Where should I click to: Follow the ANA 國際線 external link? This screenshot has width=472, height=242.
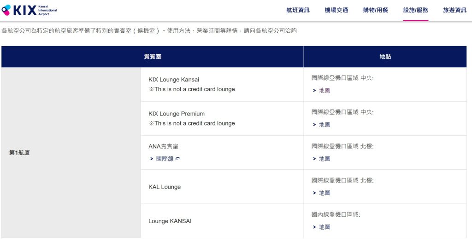point(165,159)
